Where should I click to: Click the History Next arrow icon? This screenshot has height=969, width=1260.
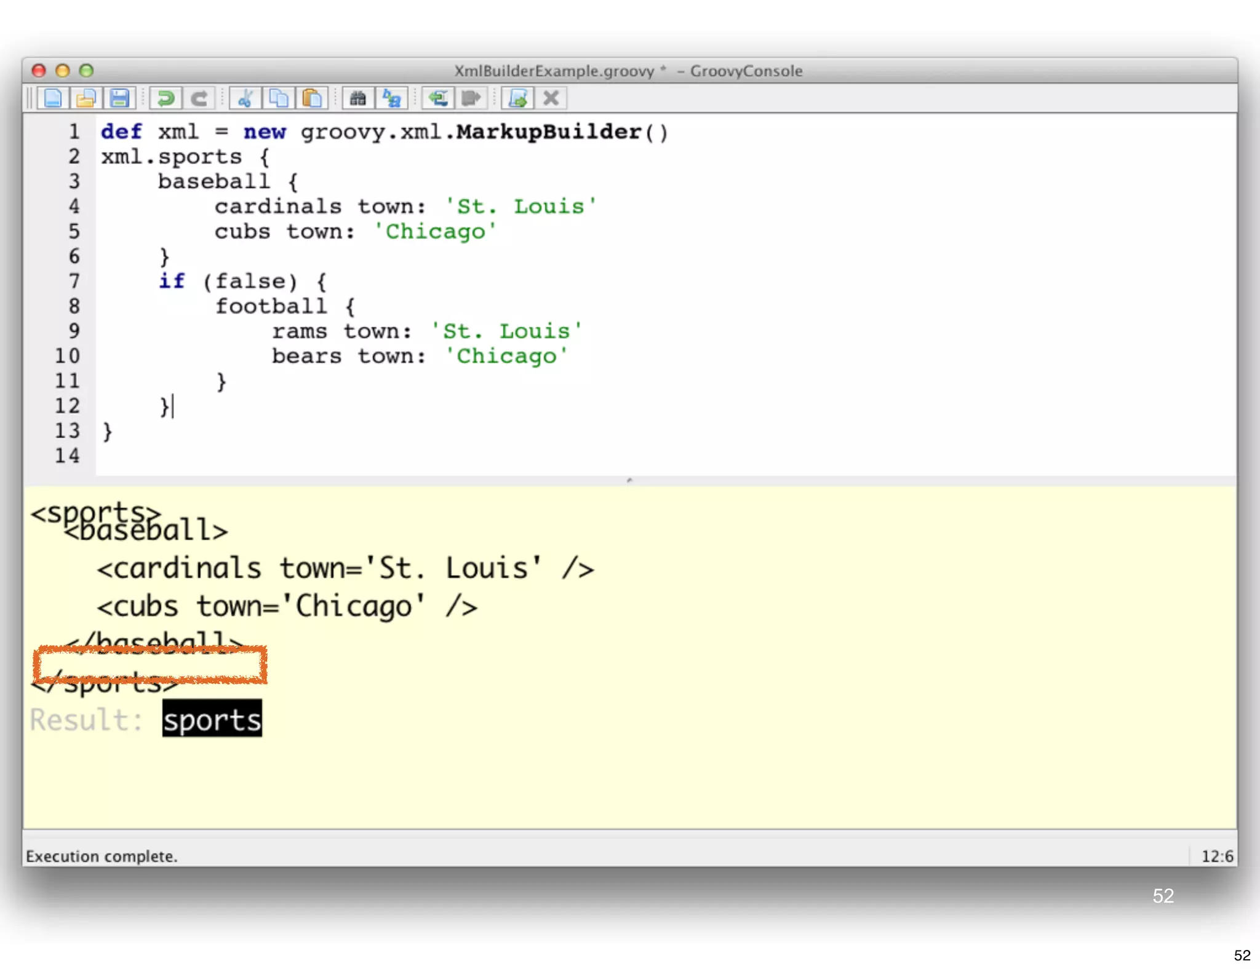click(471, 98)
